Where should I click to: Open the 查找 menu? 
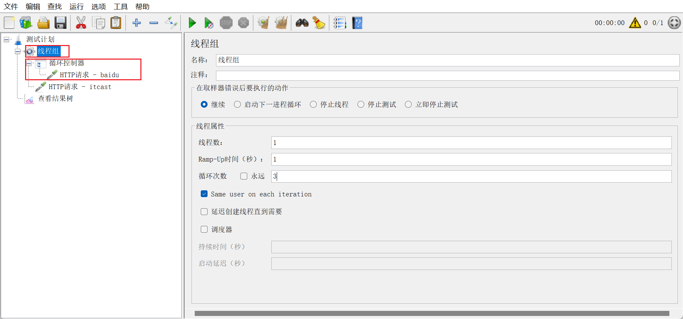click(55, 6)
